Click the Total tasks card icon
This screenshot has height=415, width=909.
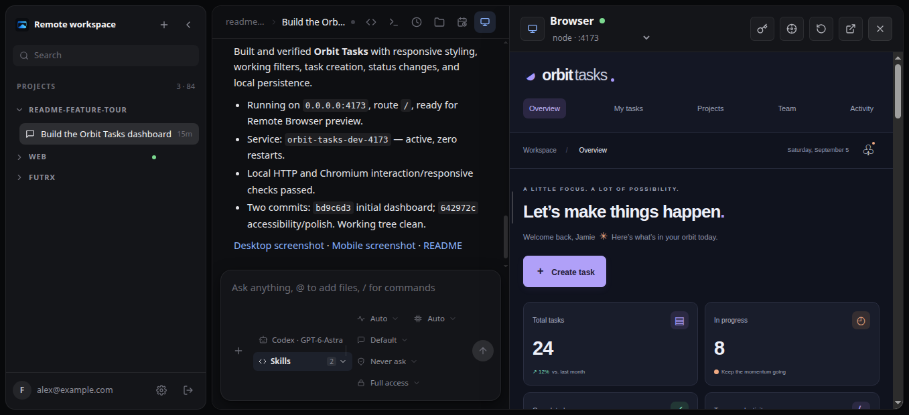680,321
